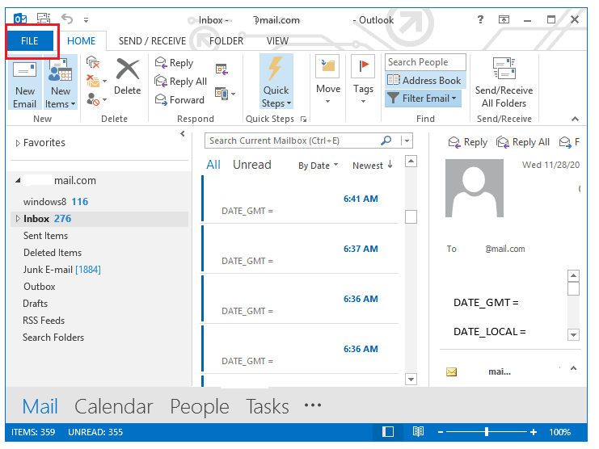Open the Tags flag dropdown
Viewport: 599px width, 449px height.
363,80
